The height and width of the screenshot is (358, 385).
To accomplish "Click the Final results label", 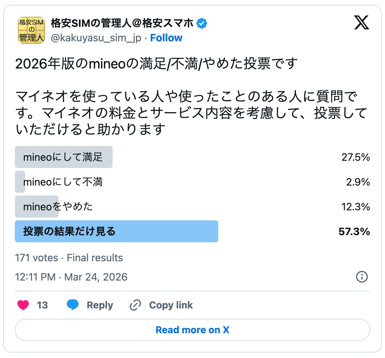I will pos(95,257).
